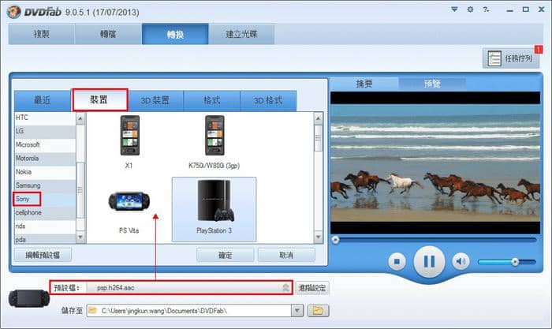
Task: Confirm with the 確定 button
Action: pos(225,255)
